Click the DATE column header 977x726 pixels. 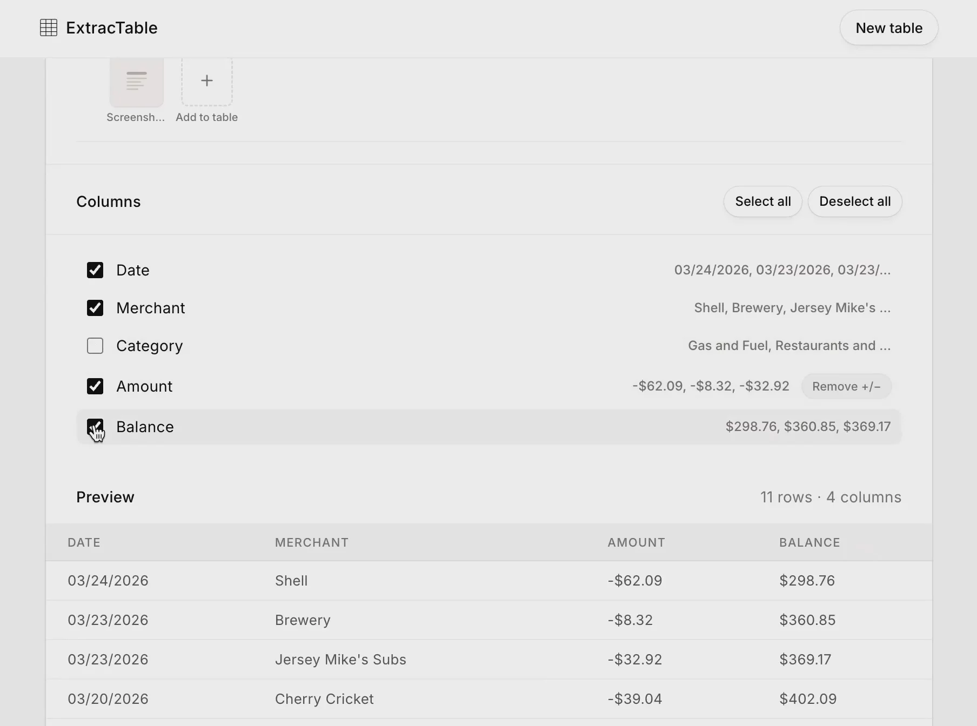coord(84,542)
